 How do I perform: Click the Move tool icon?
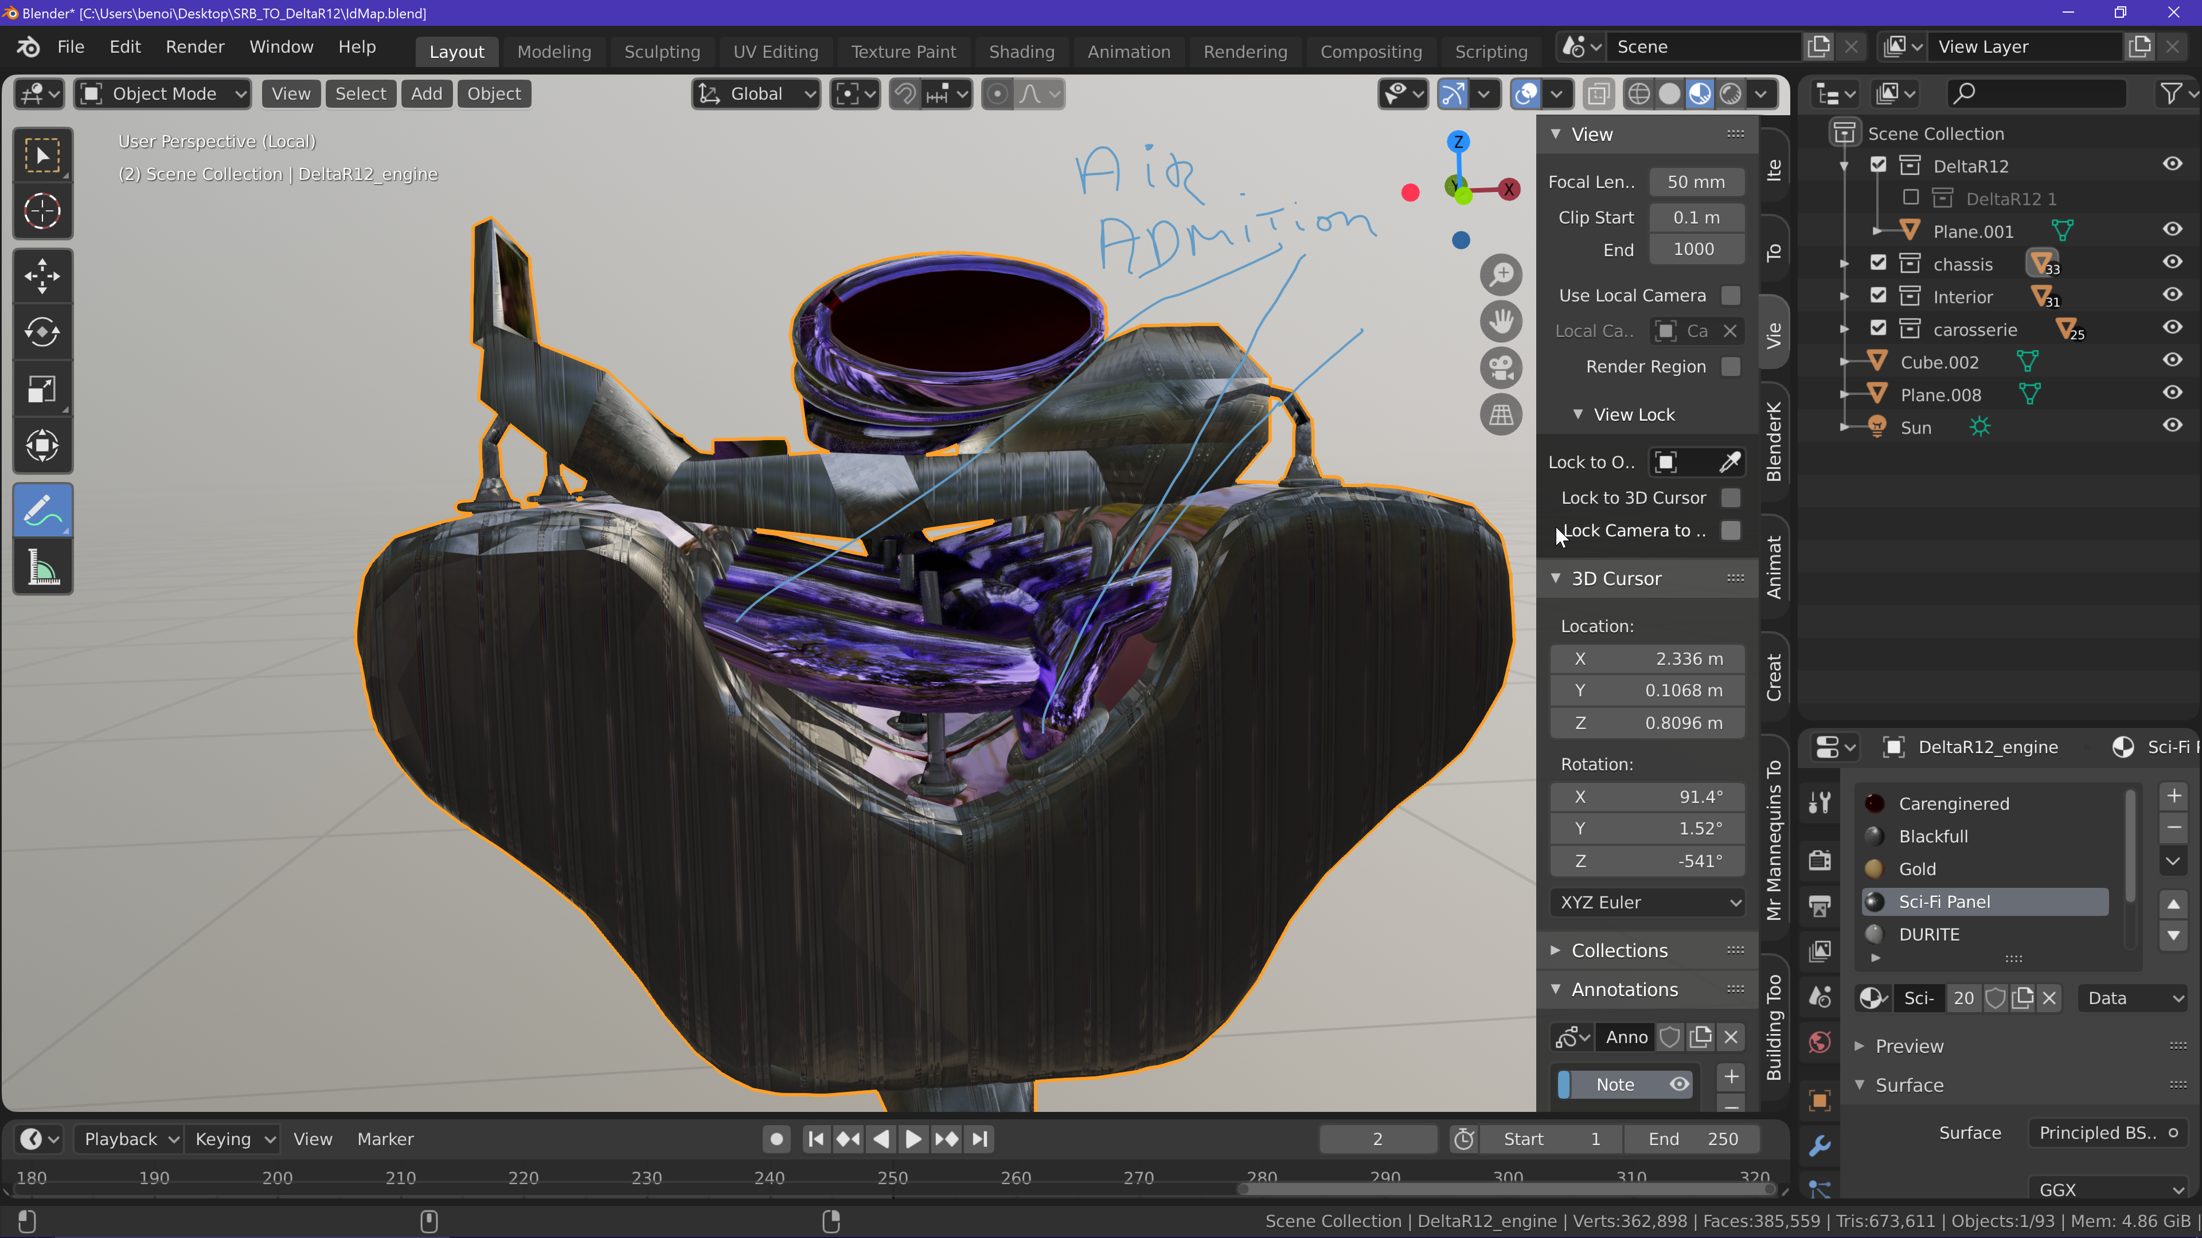point(42,276)
